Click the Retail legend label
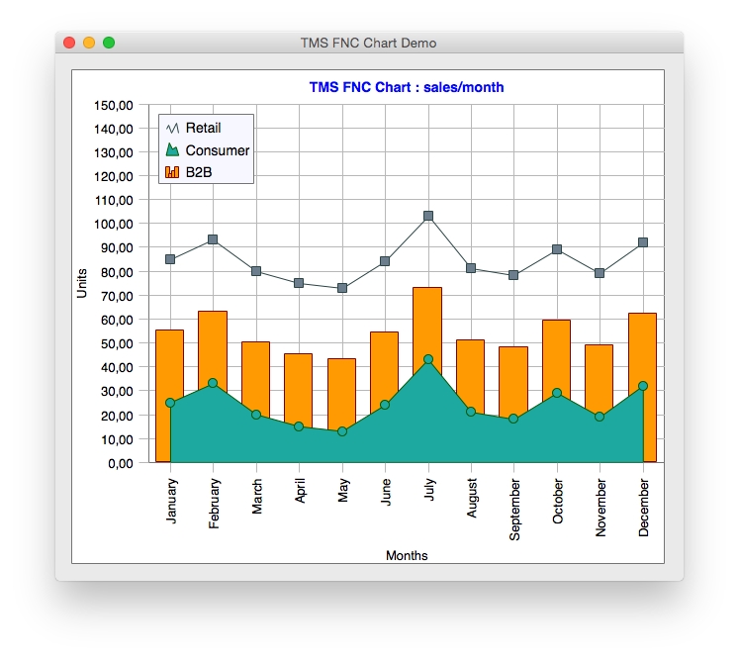739x660 pixels. tap(203, 128)
